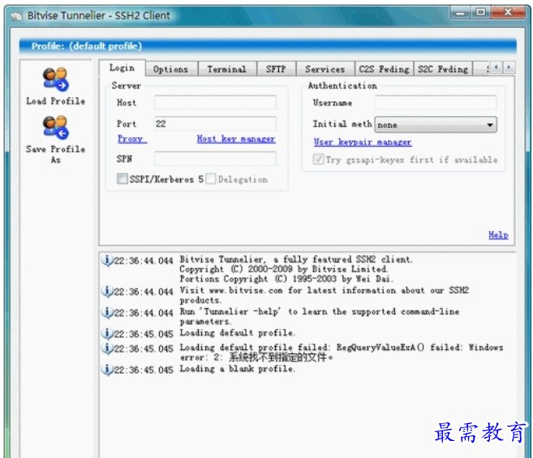Select the S2C Fwding tab
The image size is (533, 458).
[443, 70]
